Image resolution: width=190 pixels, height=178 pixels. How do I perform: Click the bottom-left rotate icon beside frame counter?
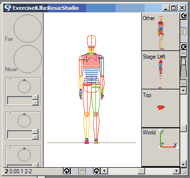click(67, 171)
